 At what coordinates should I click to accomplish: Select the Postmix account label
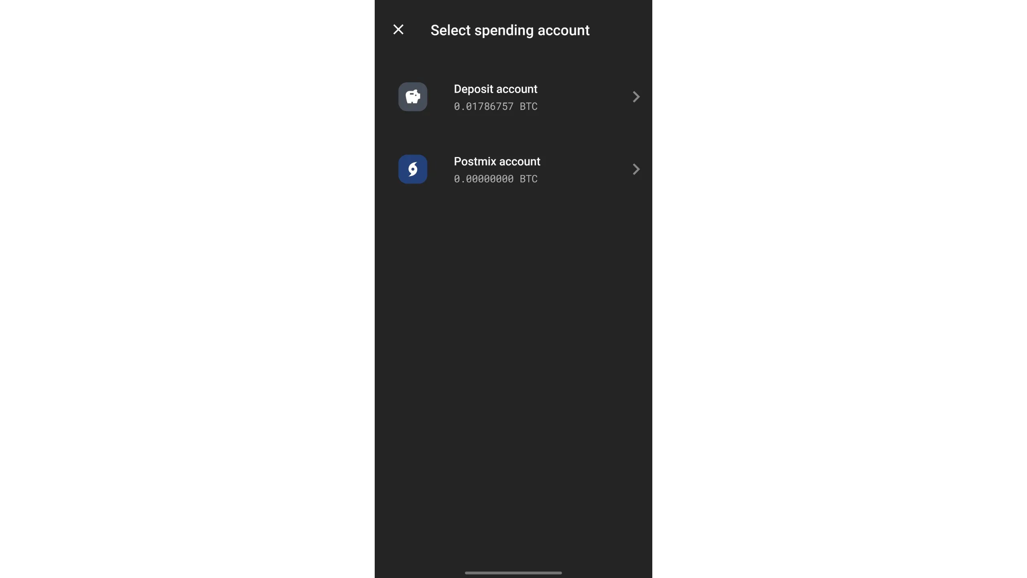coord(497,161)
